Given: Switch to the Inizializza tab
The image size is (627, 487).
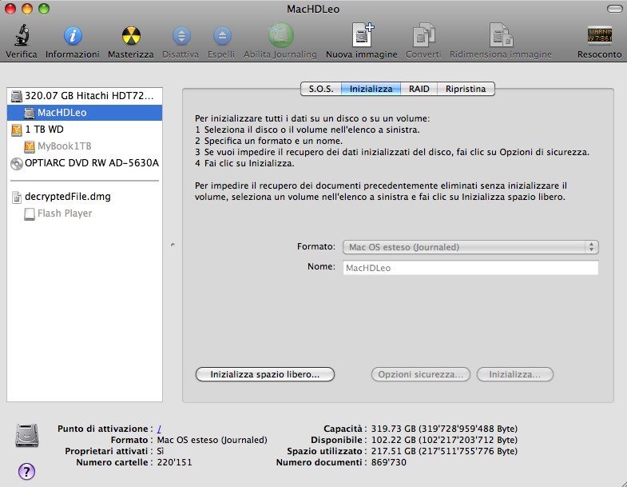Looking at the screenshot, I should [371, 89].
